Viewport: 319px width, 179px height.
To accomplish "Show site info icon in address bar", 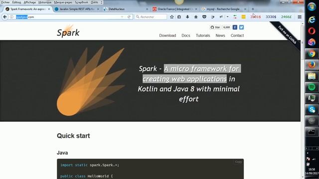I will (x=12, y=17).
